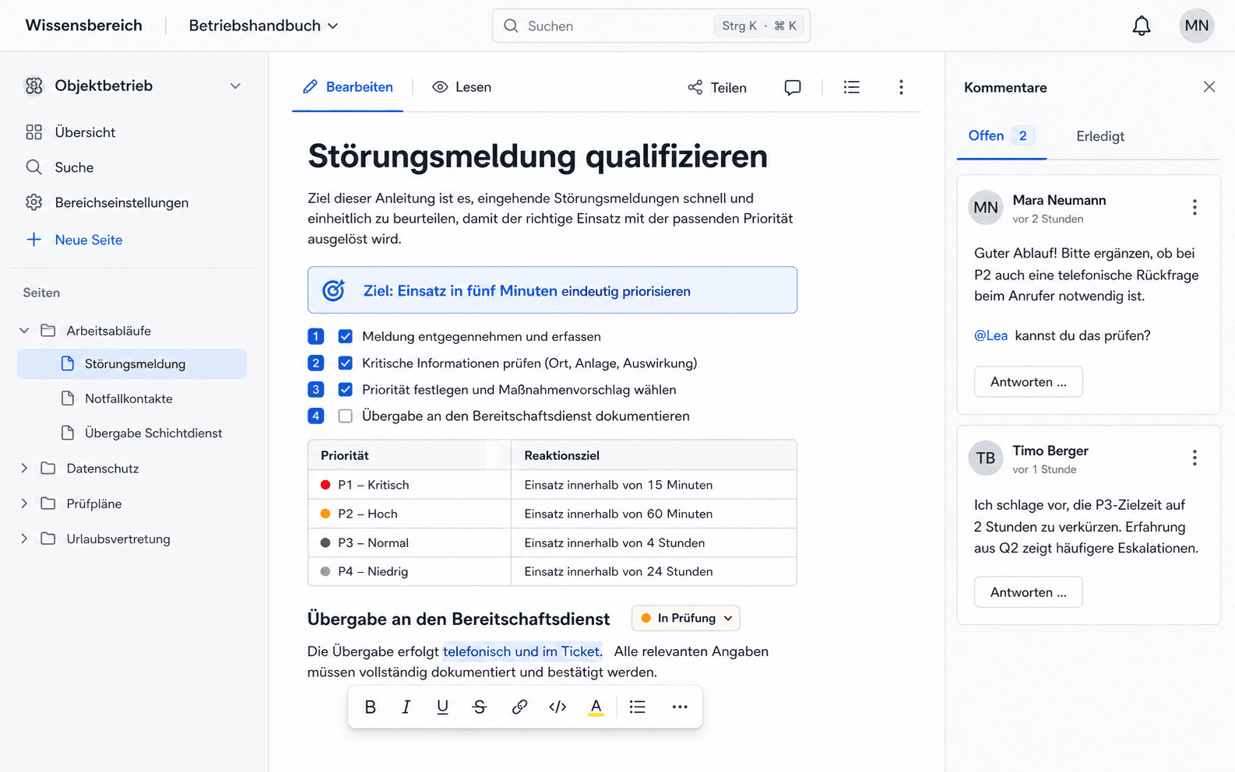Click the @Lea mention
Screen dimensions: 1235x772
(x=990, y=335)
